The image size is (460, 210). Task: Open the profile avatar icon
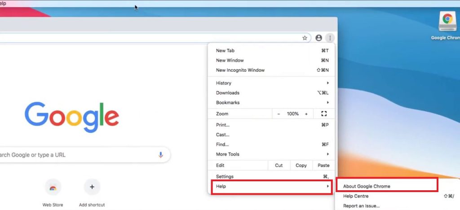318,38
